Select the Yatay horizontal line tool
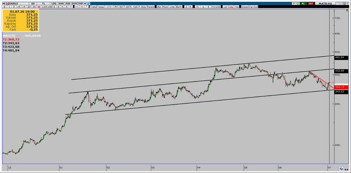 pyautogui.click(x=101, y=7)
